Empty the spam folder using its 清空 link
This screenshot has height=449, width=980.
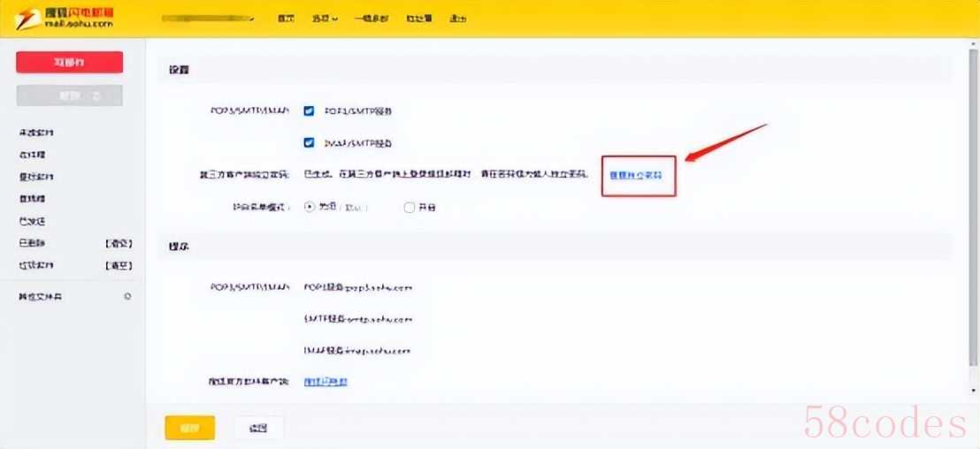click(x=119, y=265)
